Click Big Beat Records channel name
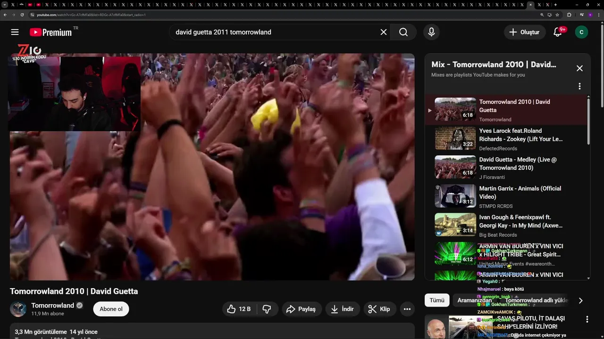The image size is (604, 339). [498, 235]
